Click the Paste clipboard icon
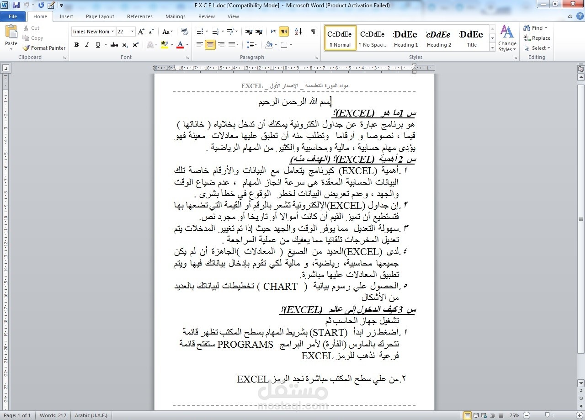 tap(11, 32)
